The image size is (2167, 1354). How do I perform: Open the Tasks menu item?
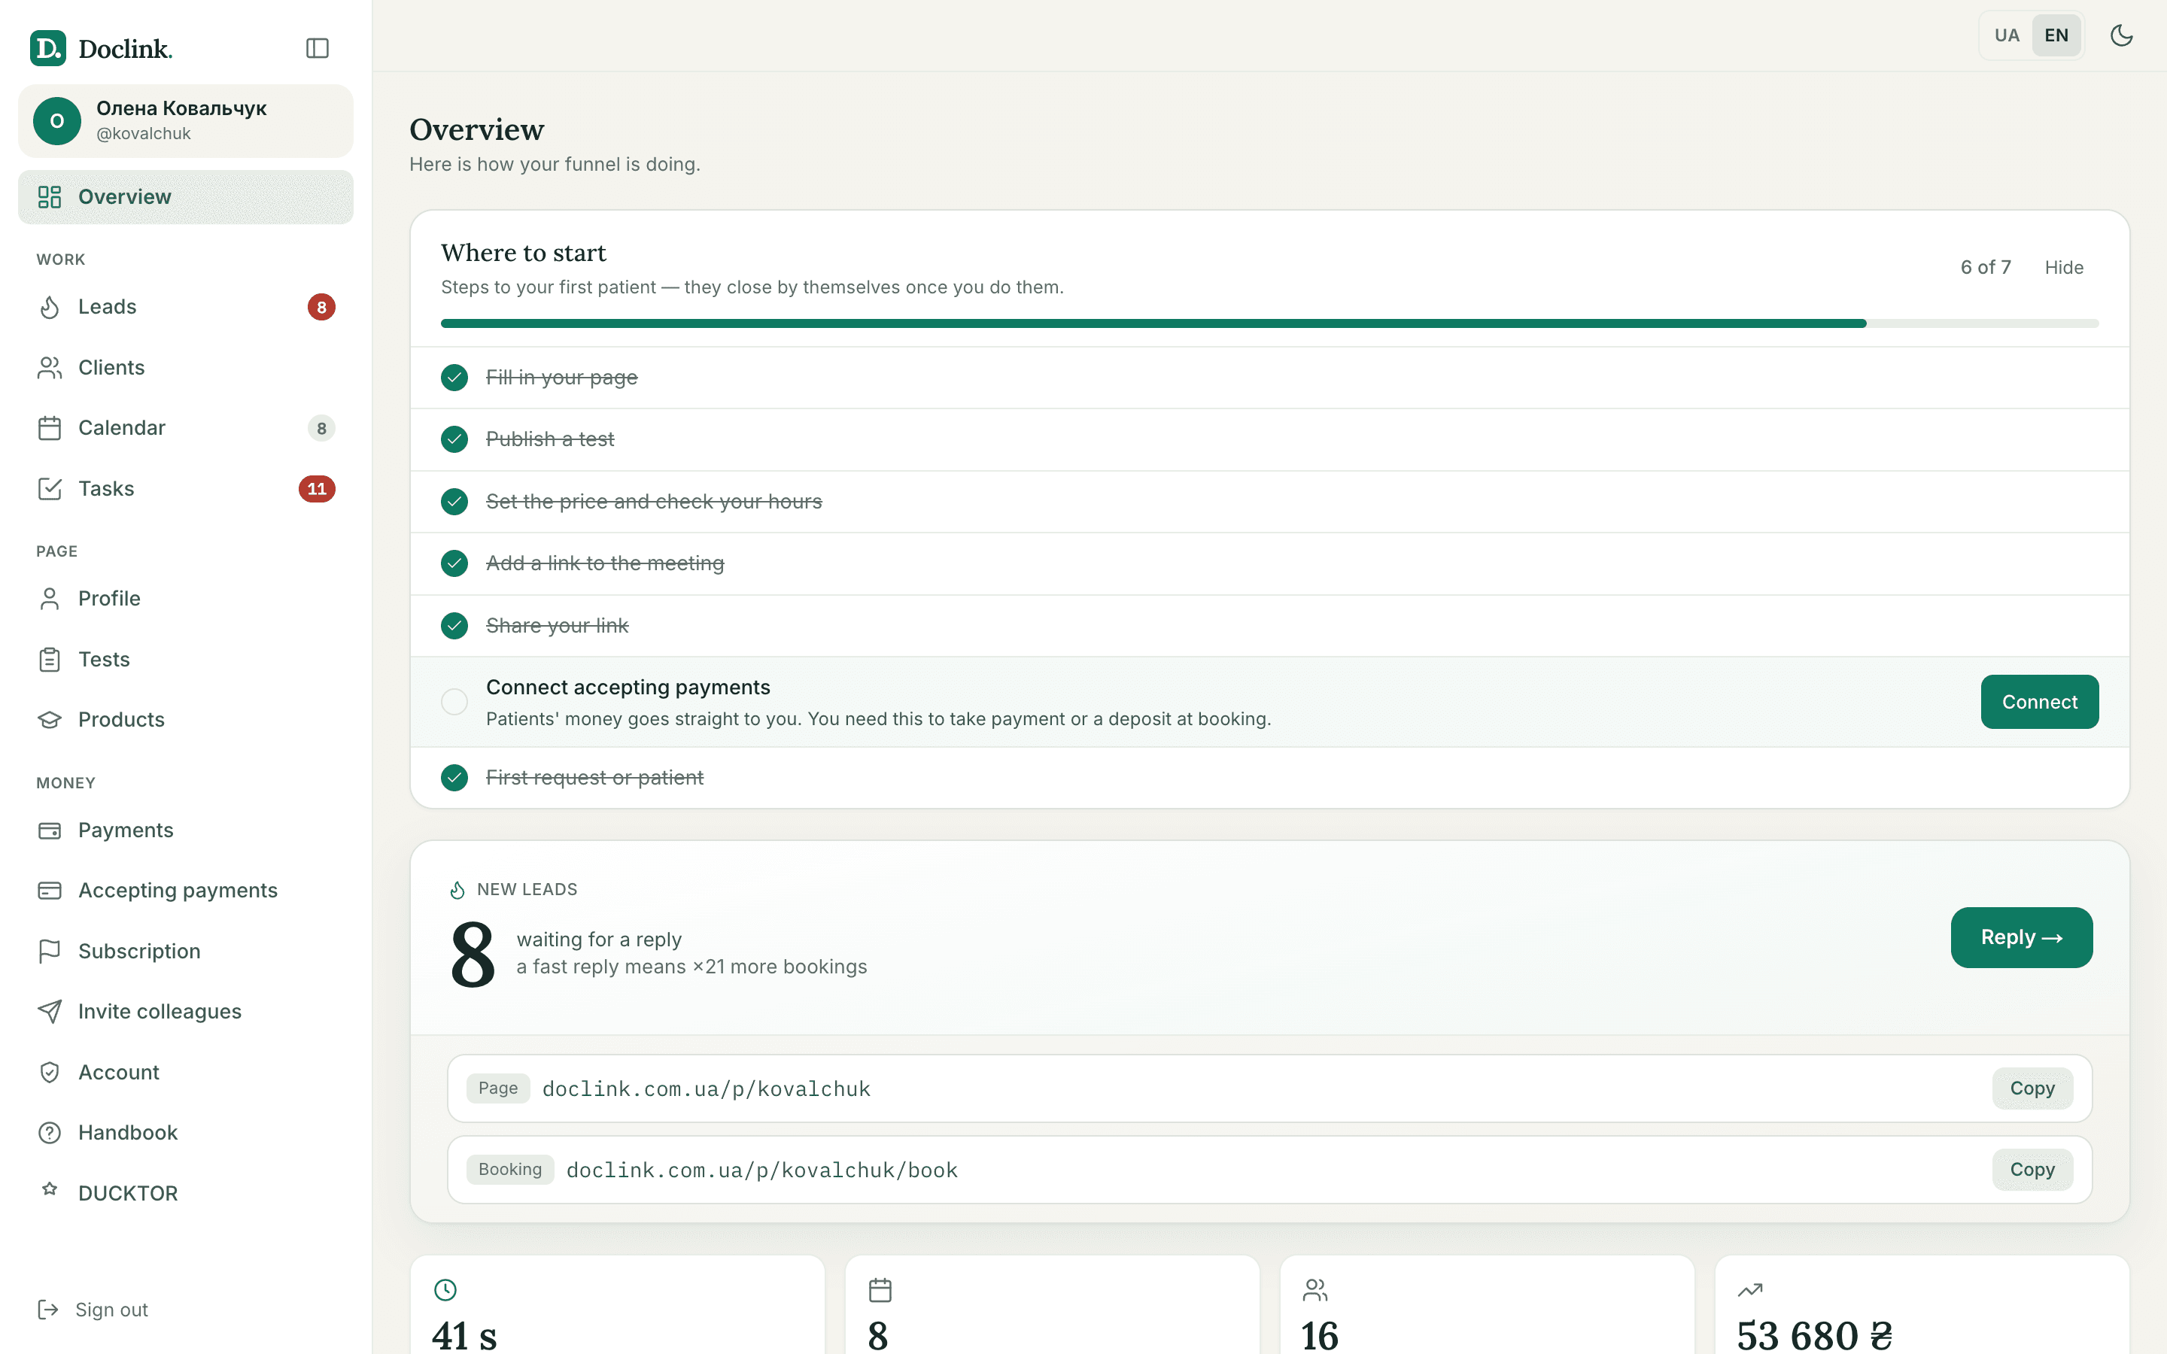(x=185, y=489)
